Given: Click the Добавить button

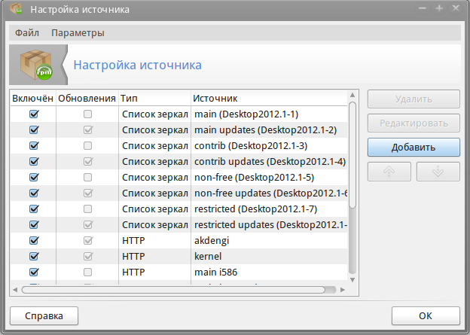Looking at the screenshot, I should pyautogui.click(x=414, y=147).
